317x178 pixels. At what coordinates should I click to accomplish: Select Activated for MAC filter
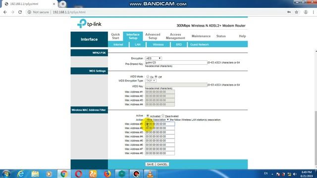[148, 116]
